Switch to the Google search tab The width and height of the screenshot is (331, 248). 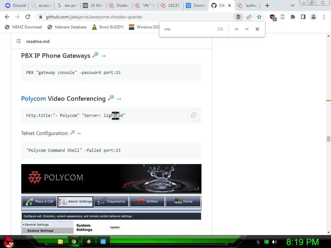tap(67, 5)
